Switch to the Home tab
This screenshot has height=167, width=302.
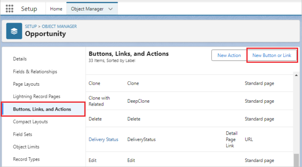click(x=56, y=9)
